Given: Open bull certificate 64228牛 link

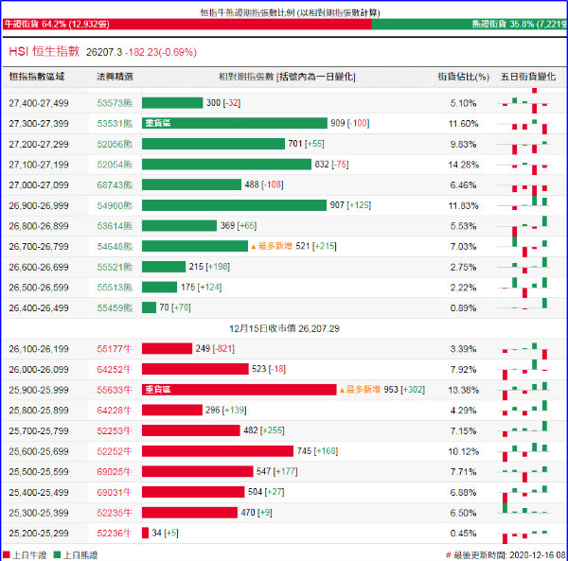Looking at the screenshot, I should tap(115, 411).
